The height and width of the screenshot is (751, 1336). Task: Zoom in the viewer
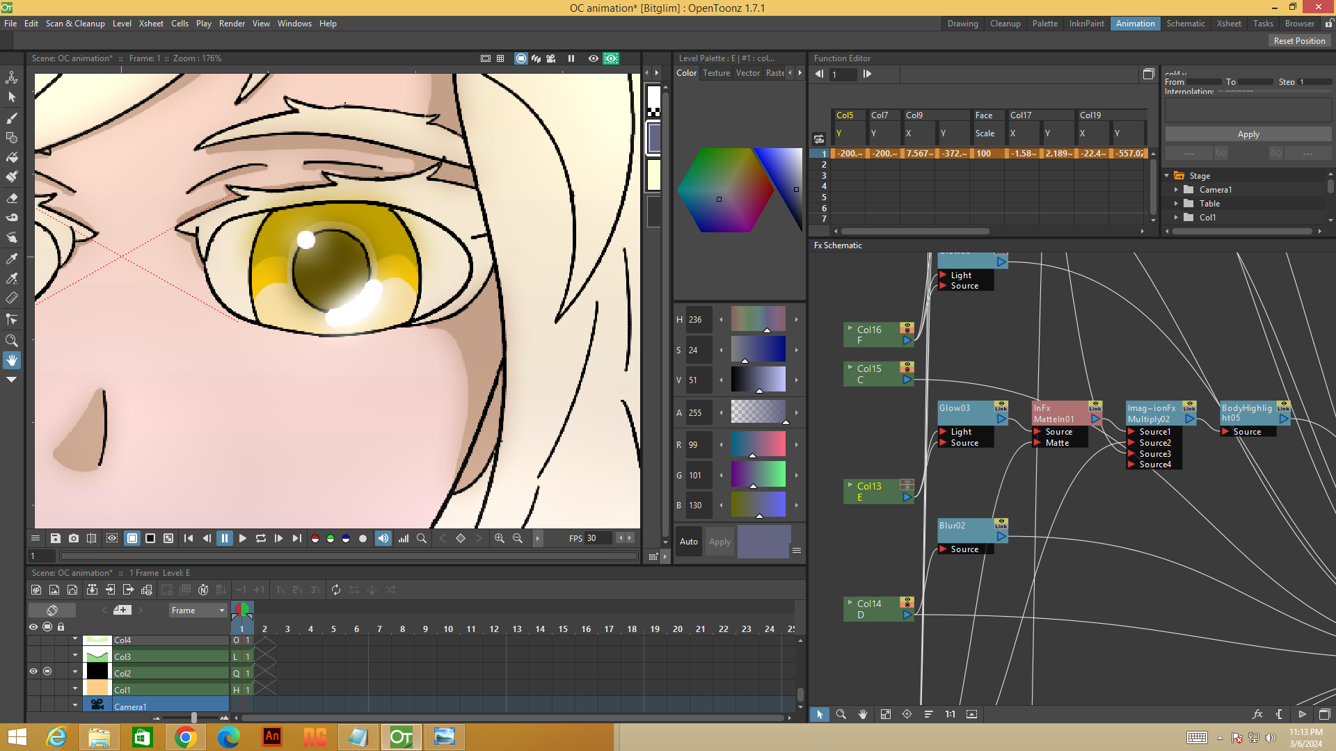pyautogui.click(x=500, y=538)
